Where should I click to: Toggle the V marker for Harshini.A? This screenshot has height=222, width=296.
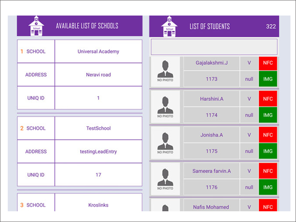coord(249,99)
